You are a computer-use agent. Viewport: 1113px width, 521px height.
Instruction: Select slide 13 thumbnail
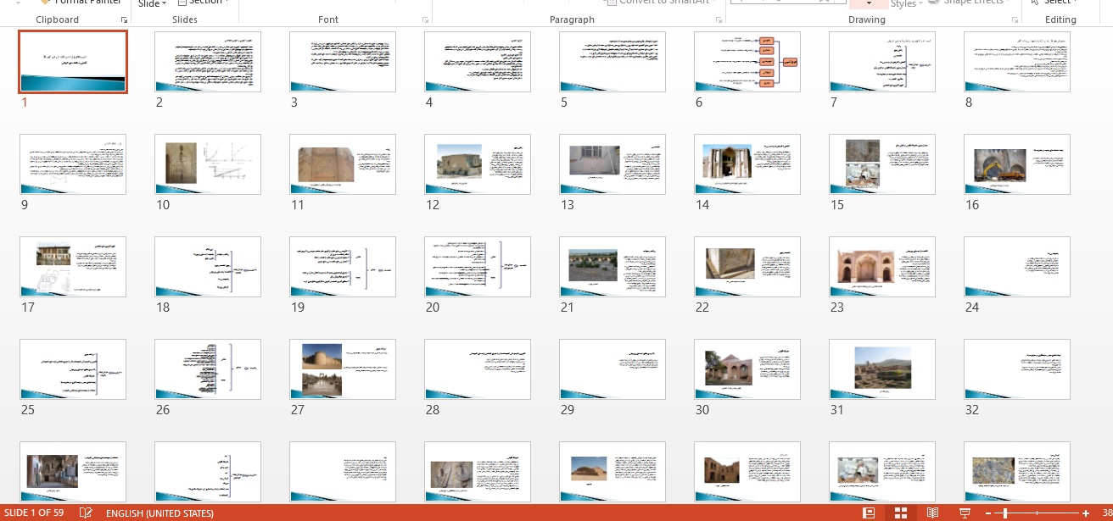click(612, 164)
